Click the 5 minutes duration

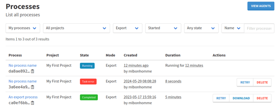tap(173, 97)
